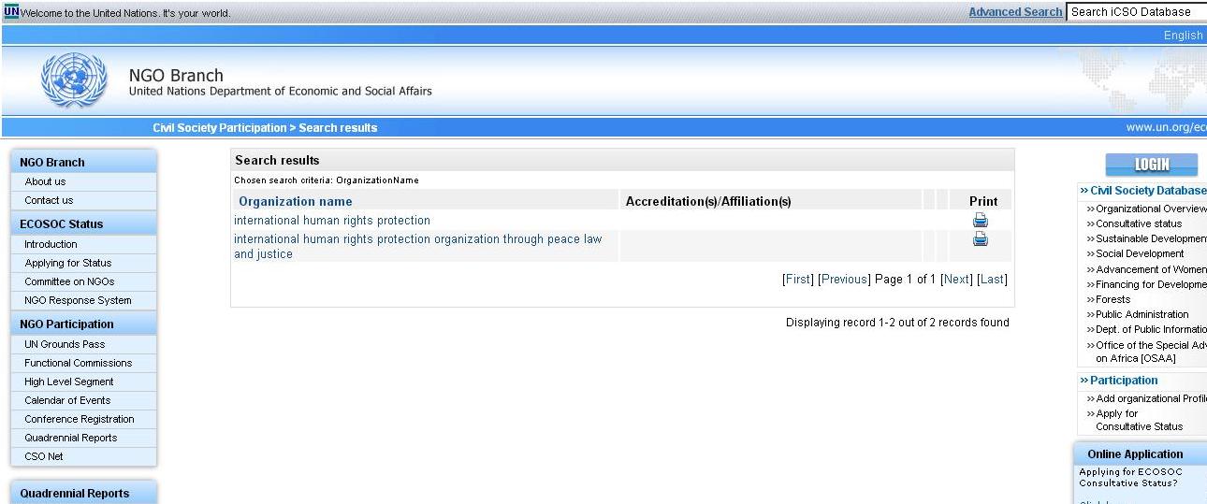Open Sustainable Development link
Viewport: 1207px width, 504px height.
[1151, 238]
